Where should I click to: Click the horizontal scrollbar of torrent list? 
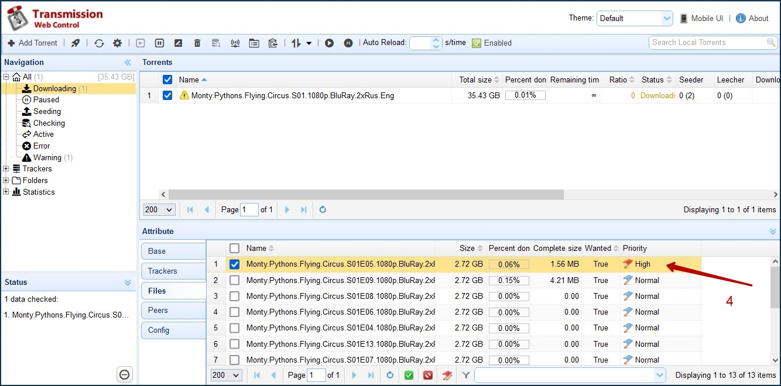[x=366, y=194]
